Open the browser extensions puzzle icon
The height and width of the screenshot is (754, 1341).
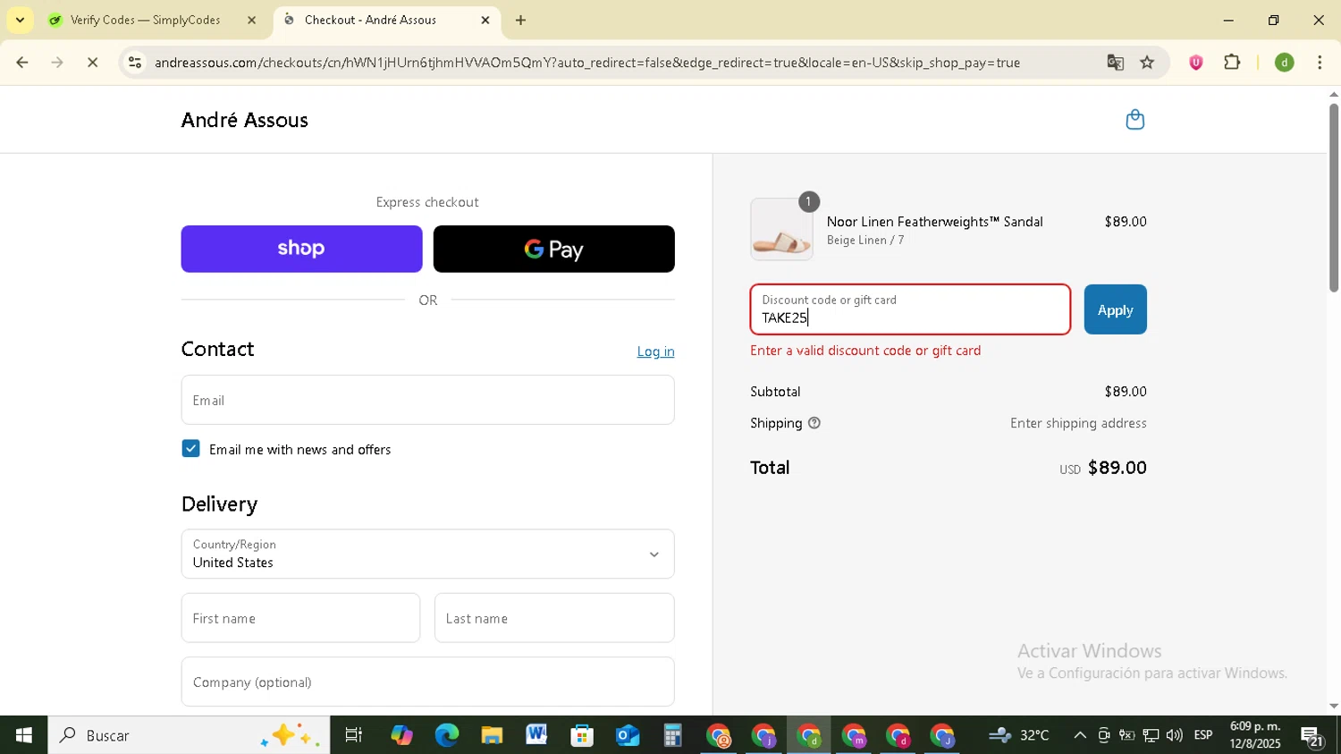click(x=1232, y=63)
